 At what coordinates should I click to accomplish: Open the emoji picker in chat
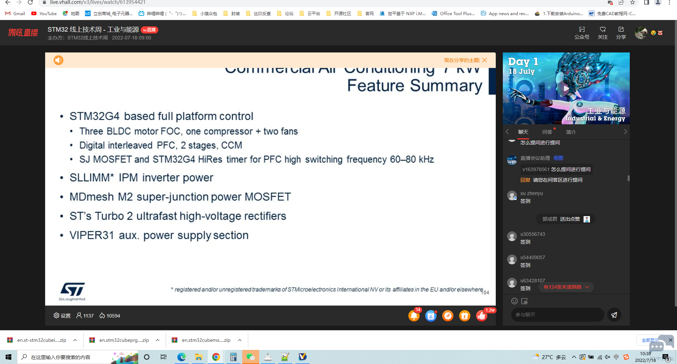514,301
